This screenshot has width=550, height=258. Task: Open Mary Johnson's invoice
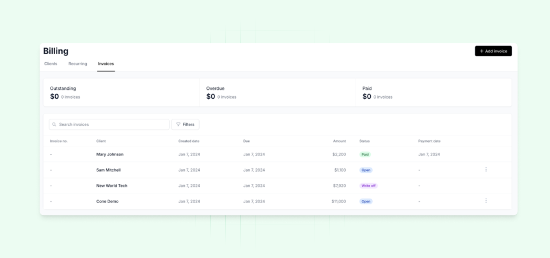[x=110, y=154]
